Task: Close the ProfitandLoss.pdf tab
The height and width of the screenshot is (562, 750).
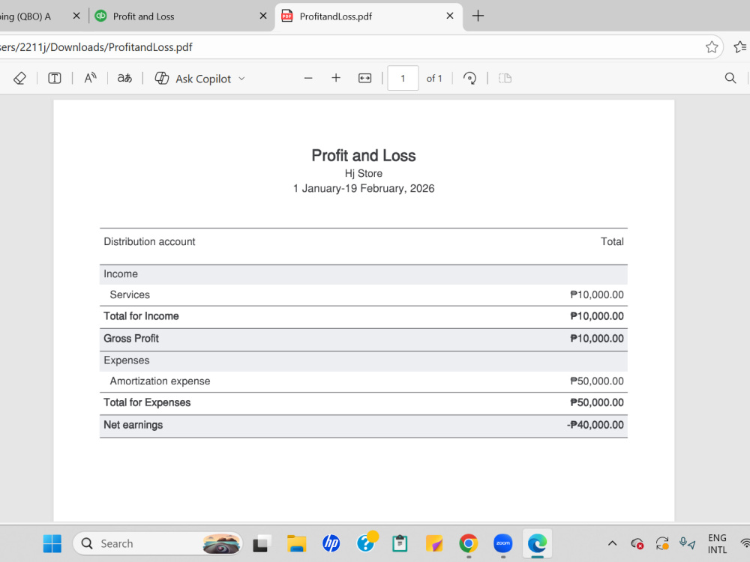Action: point(449,16)
